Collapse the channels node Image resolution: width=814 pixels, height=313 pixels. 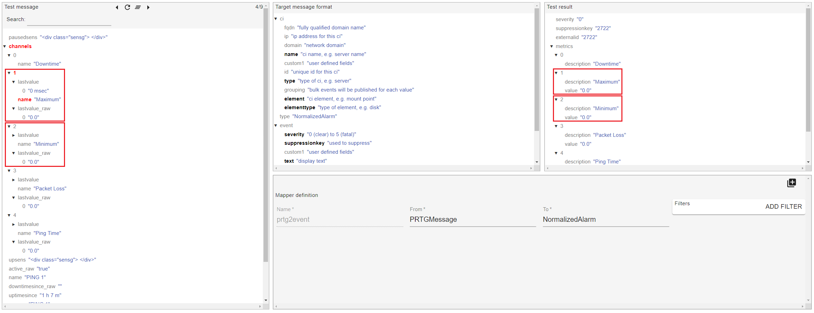(x=5, y=46)
